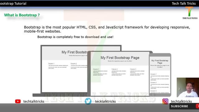Click the heading What is Bootstrap ?
The height and width of the screenshot is (112, 199).
click(22, 15)
